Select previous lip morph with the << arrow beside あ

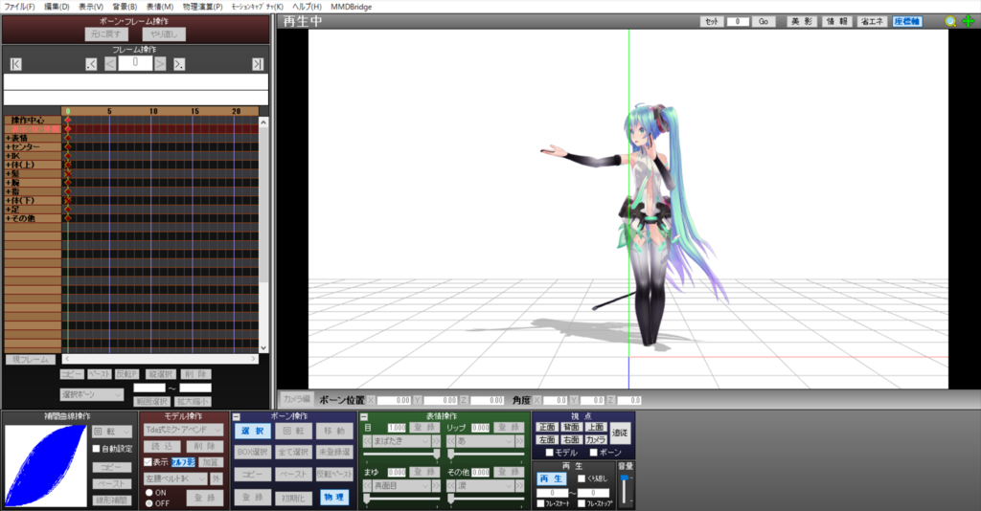(451, 441)
